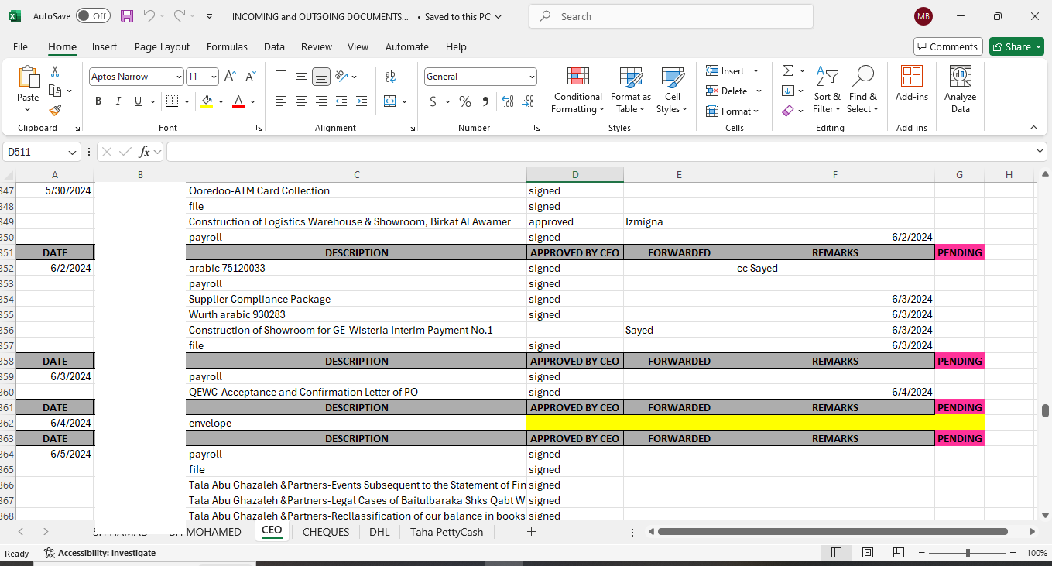The height and width of the screenshot is (566, 1052).
Task: Click the Increase Decimal icon
Action: 508,101
